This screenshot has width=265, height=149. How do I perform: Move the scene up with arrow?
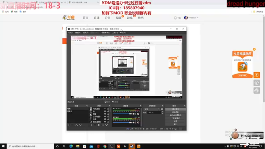pos(77,125)
